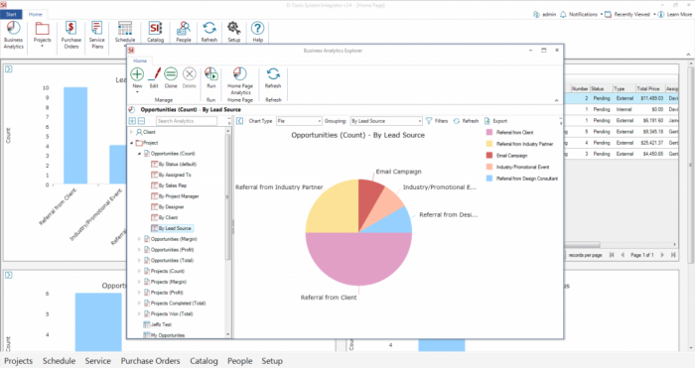Open the Catalog SI icon

(155, 29)
